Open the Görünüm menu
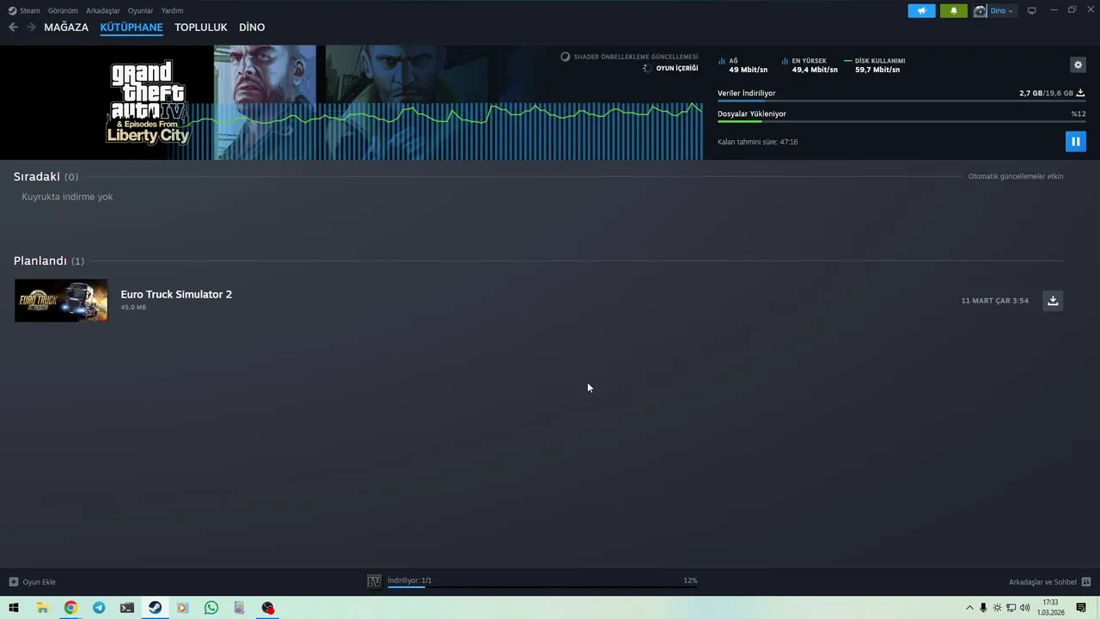1100x619 pixels. point(63,10)
